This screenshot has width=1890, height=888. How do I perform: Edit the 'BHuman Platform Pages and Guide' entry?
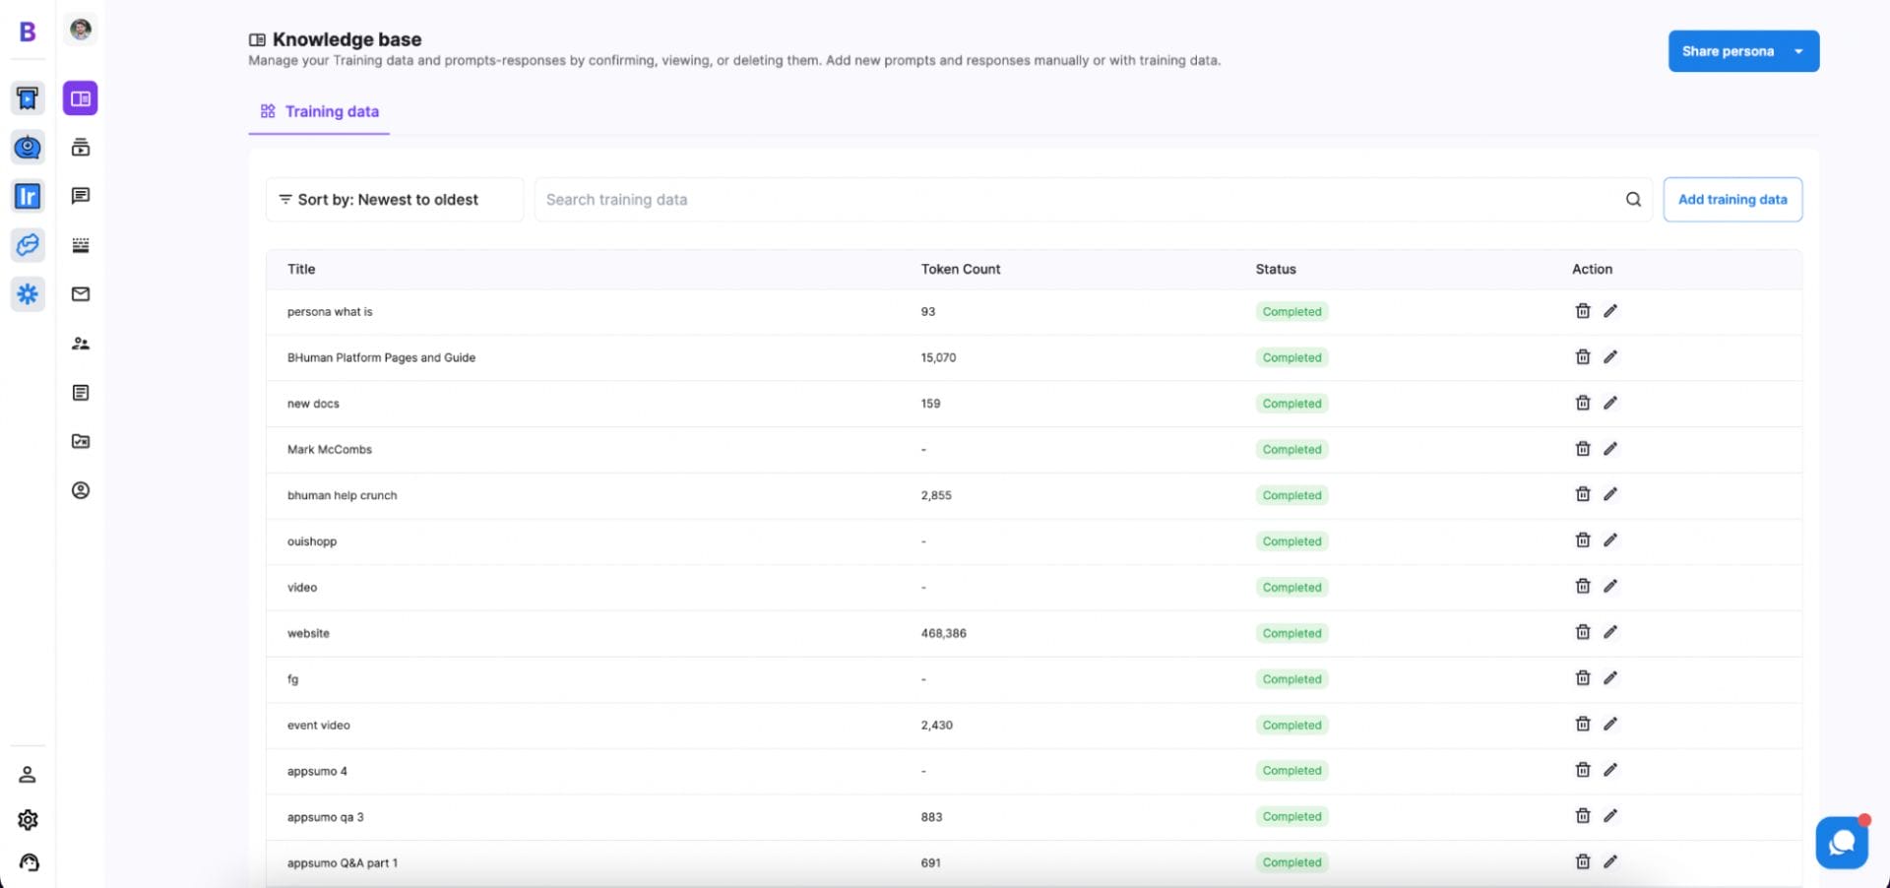(1609, 357)
